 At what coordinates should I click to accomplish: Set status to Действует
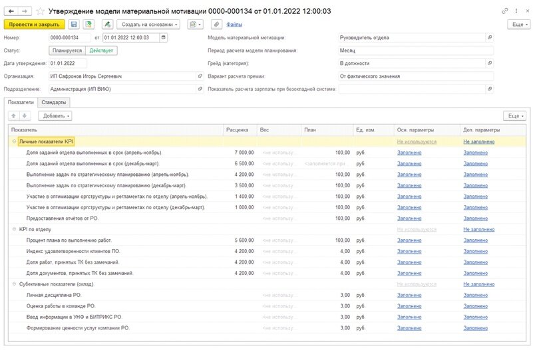tap(101, 50)
